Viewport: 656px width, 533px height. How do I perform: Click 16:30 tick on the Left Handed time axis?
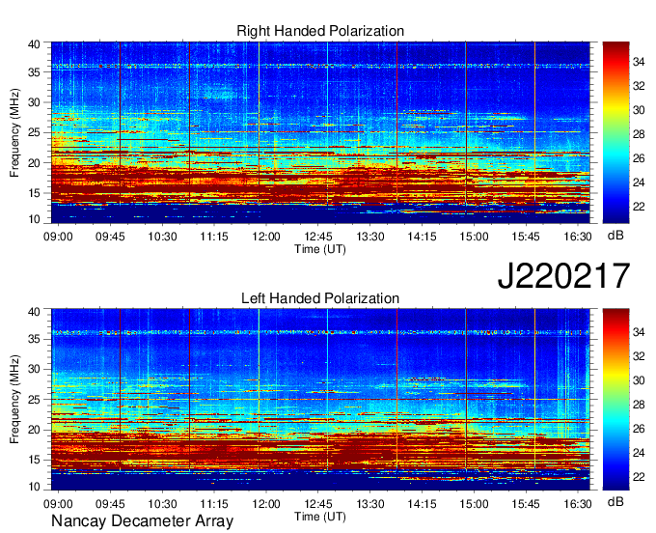578,504
